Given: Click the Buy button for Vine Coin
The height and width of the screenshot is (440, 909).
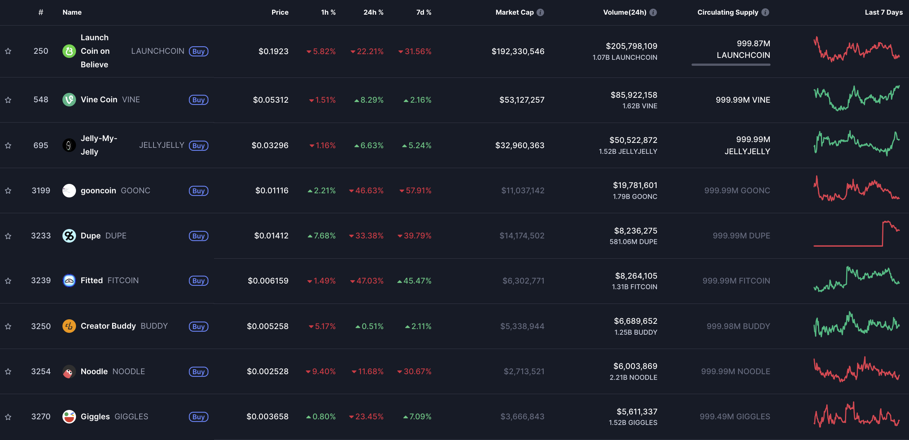Looking at the screenshot, I should coord(198,100).
